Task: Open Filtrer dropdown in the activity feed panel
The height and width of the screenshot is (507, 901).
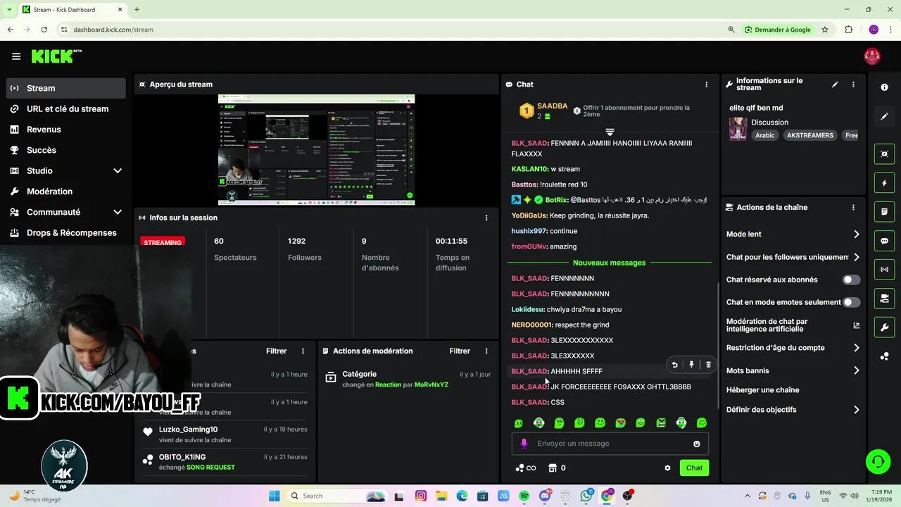Action: pos(276,351)
